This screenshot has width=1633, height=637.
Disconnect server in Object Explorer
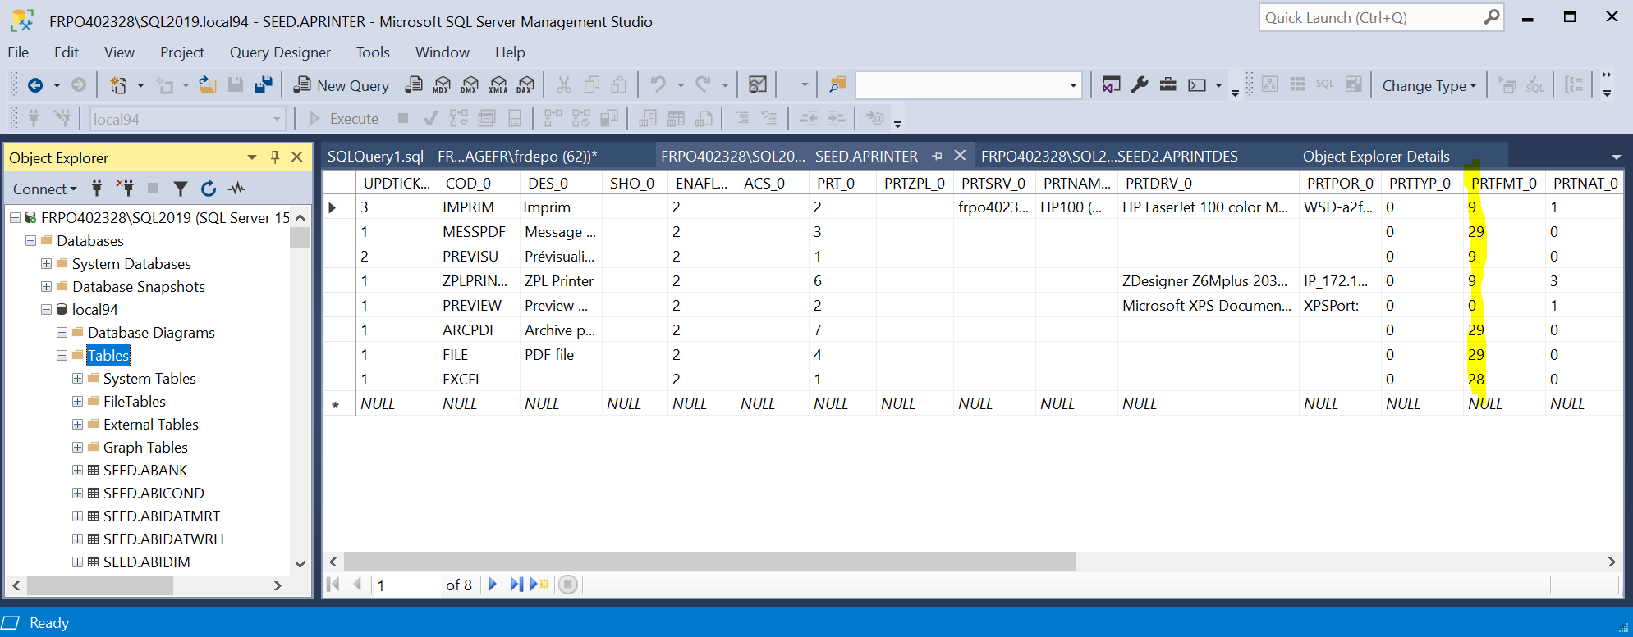coord(125,188)
